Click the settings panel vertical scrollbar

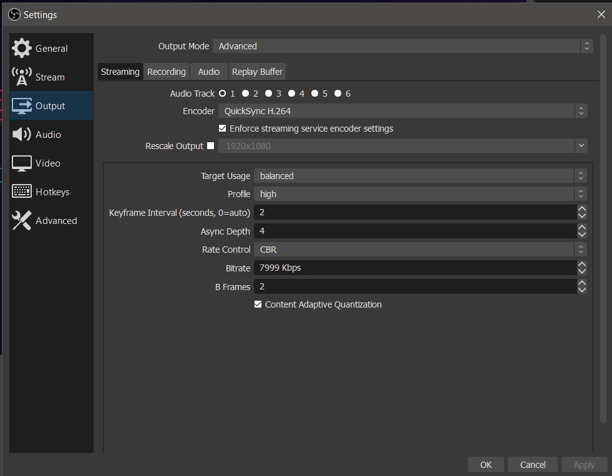click(x=602, y=228)
